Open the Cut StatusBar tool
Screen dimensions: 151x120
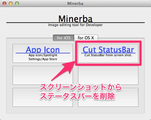point(108,53)
